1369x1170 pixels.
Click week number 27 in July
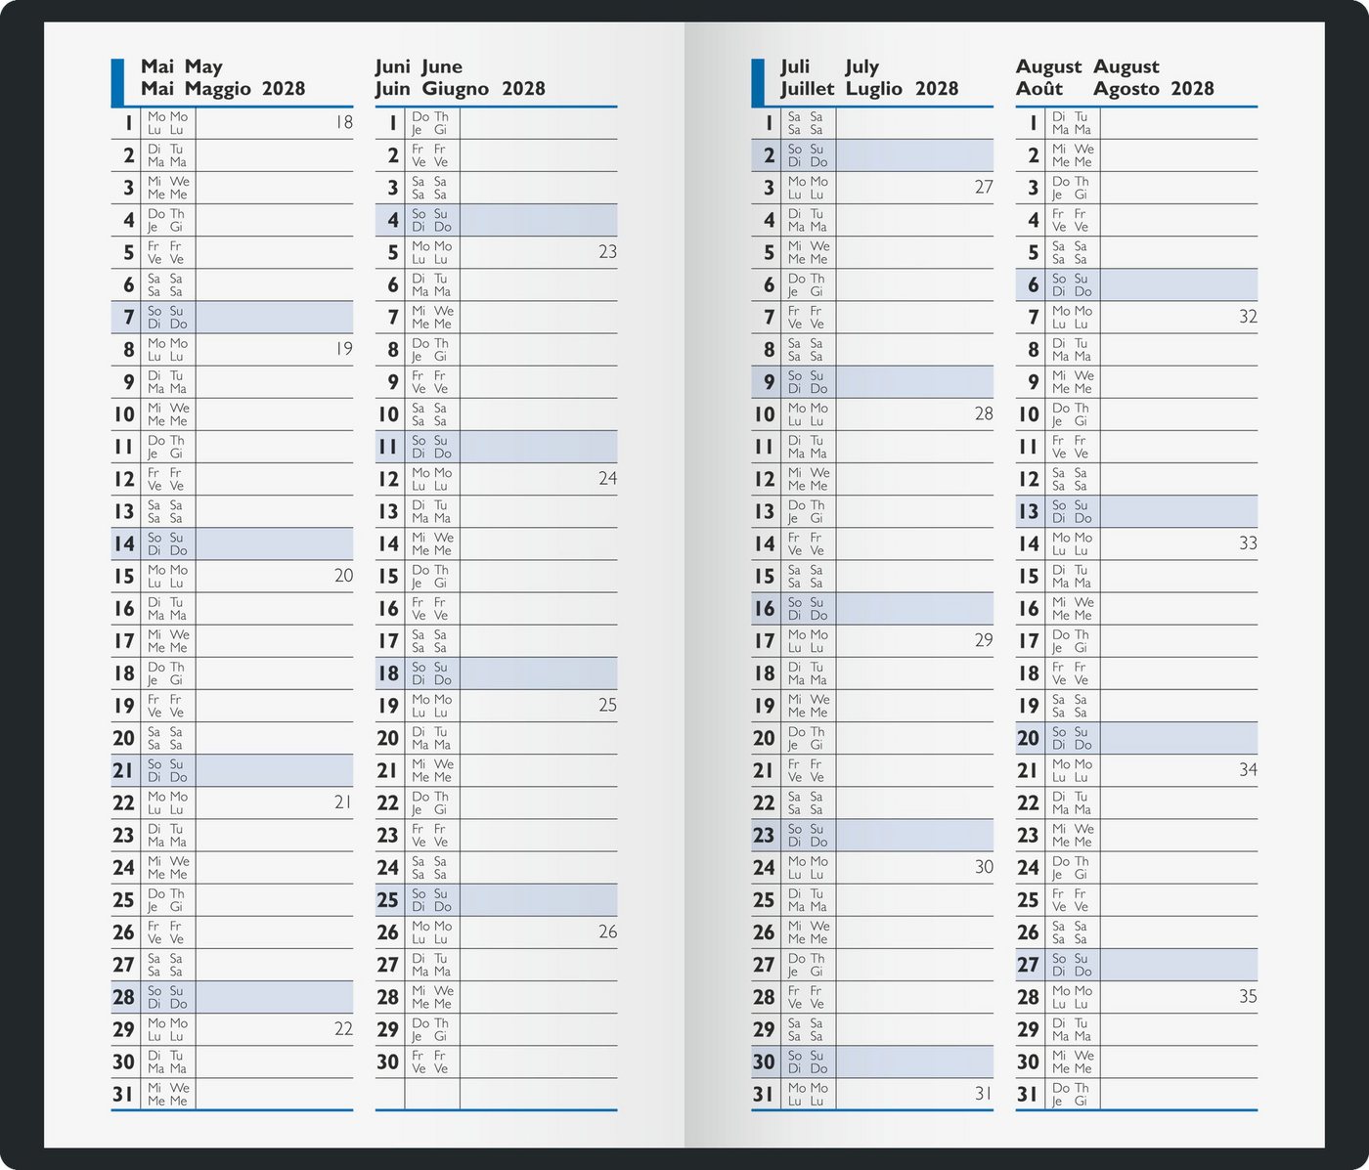[x=984, y=187]
